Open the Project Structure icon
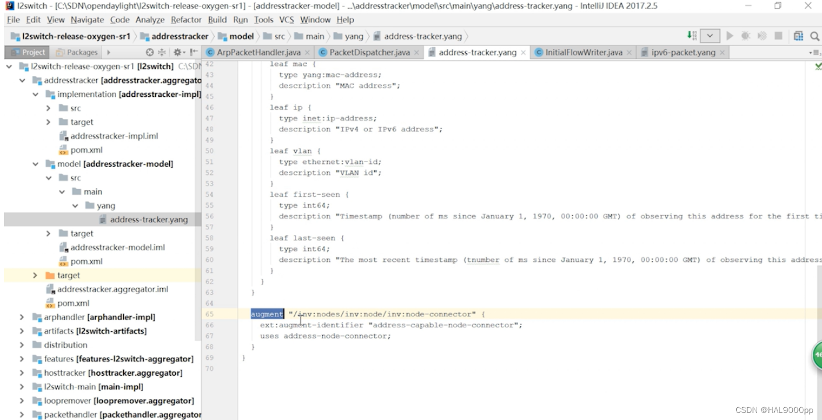 click(x=799, y=36)
